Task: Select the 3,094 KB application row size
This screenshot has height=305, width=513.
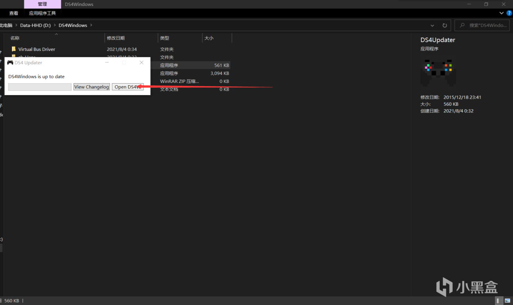Action: 220,73
